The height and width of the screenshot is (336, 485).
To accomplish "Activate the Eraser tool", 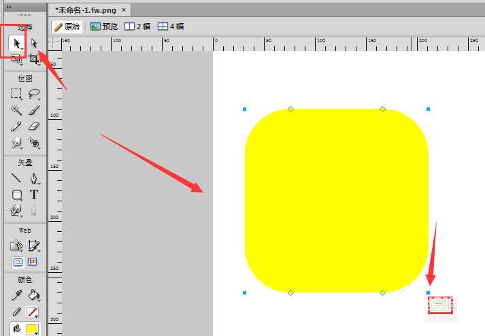I will click(x=33, y=127).
